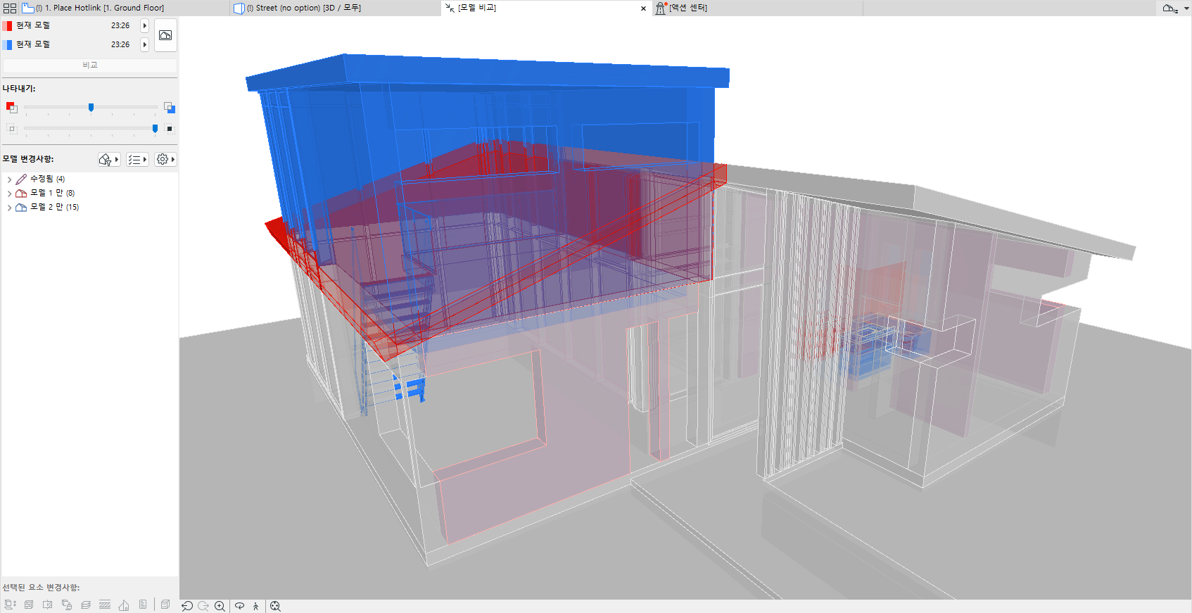Expand the 모델 2 만 (15) group
Viewport: 1192px width, 613px height.
[x=9, y=208]
